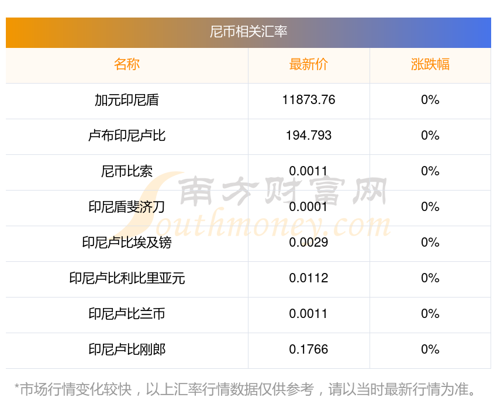This screenshot has height=408, width=497.
Task: Select the 名称 column header
Action: (127, 64)
